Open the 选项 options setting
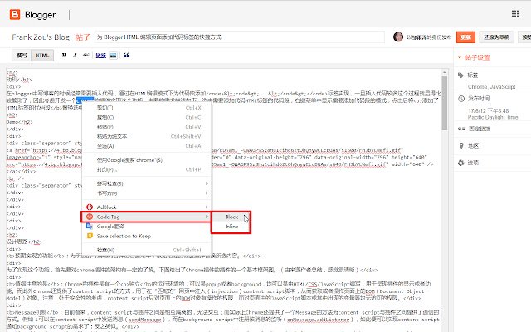The width and height of the screenshot is (531, 332). point(473,163)
